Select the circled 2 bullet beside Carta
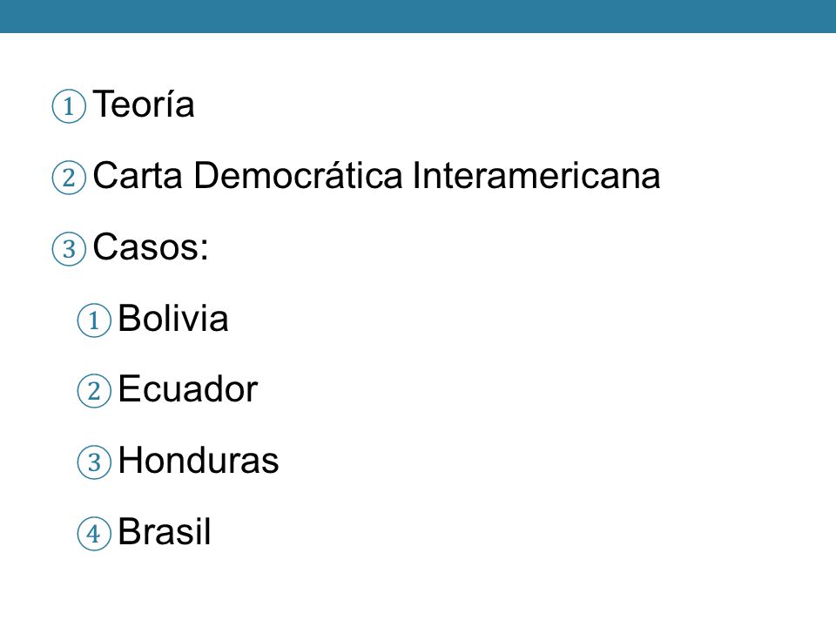This screenshot has width=836, height=627. [69, 178]
